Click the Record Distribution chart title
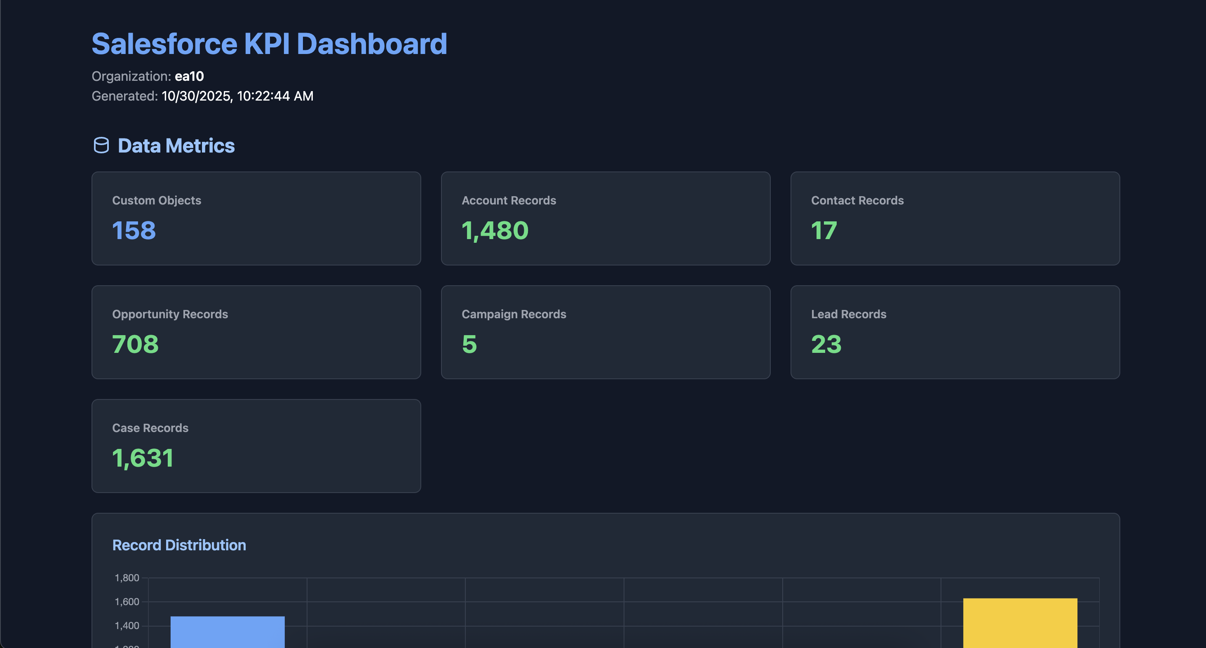Viewport: 1206px width, 648px height. tap(179, 545)
